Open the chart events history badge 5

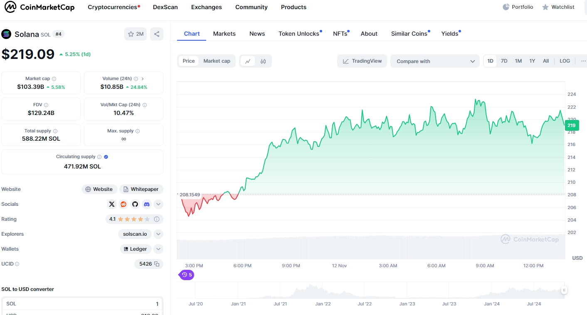187,275
